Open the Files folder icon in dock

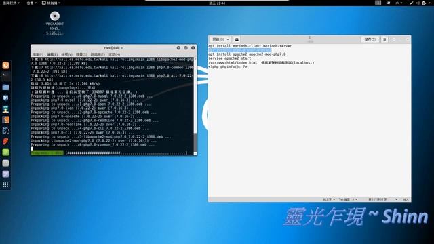(x=5, y=87)
